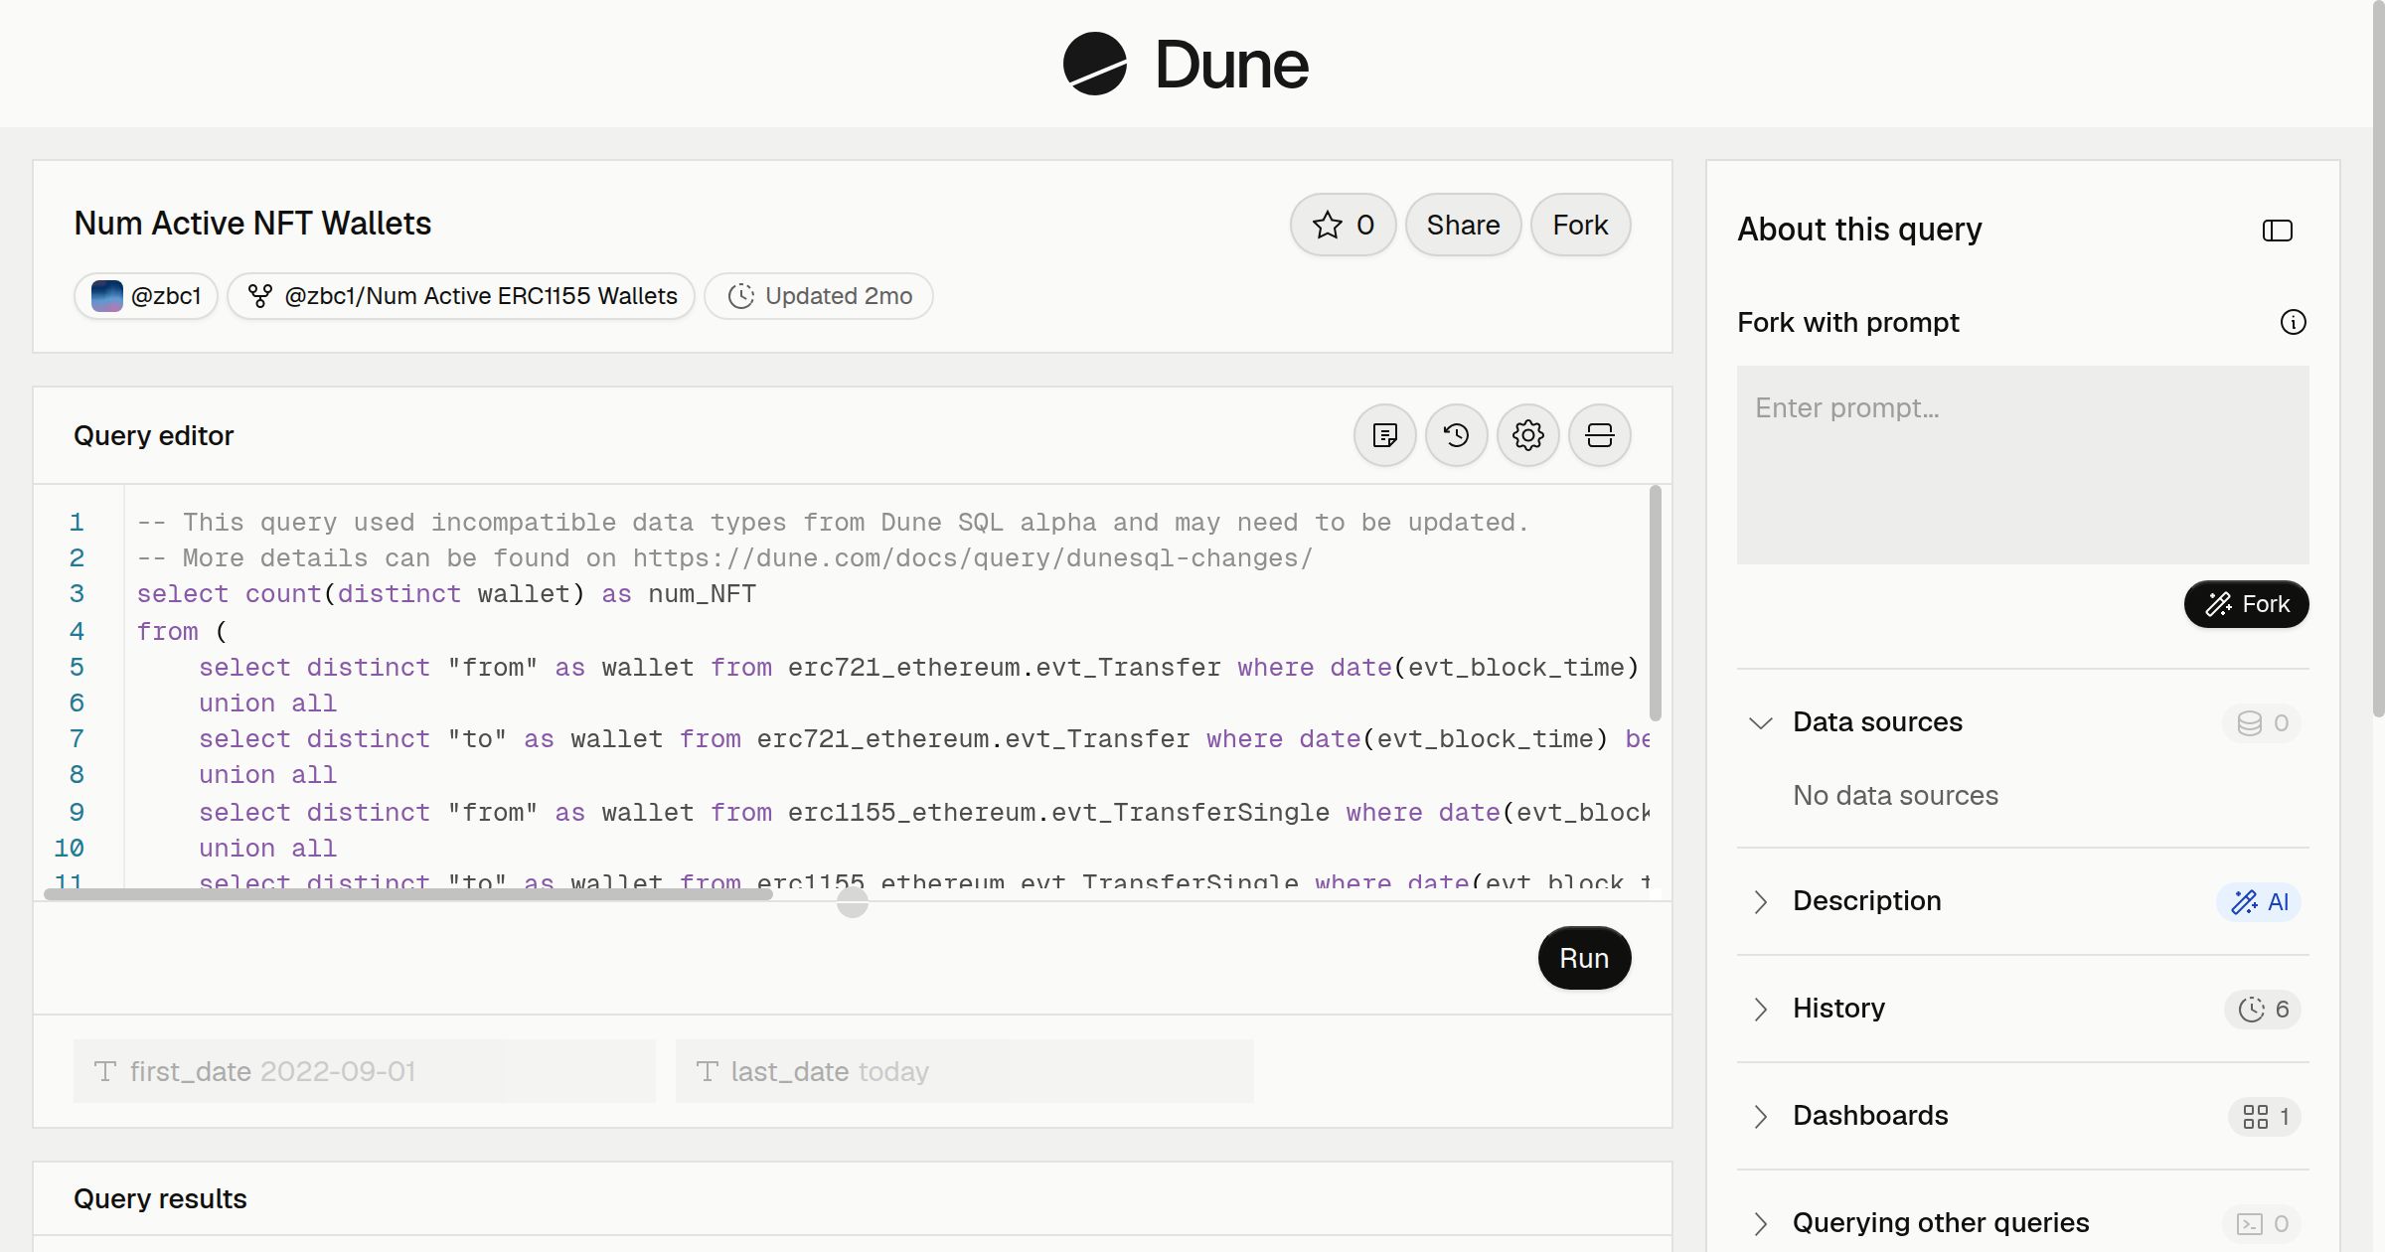Viewport: 2385px width, 1252px height.
Task: Click the dunesql-changes URL comment on line 2
Action: pos(973,558)
